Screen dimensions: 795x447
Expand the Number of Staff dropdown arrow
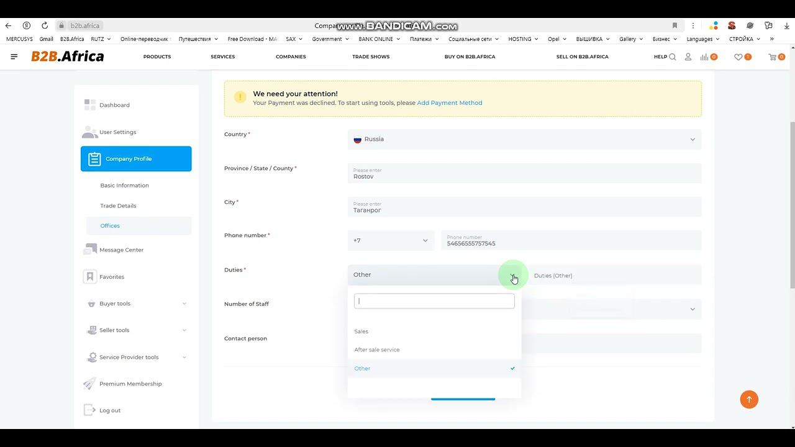coord(693,309)
